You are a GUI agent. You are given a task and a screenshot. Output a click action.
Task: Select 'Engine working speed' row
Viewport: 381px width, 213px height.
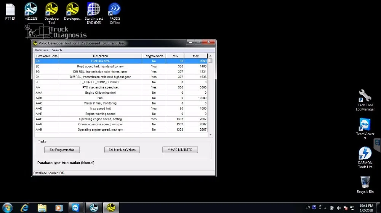click(121, 114)
